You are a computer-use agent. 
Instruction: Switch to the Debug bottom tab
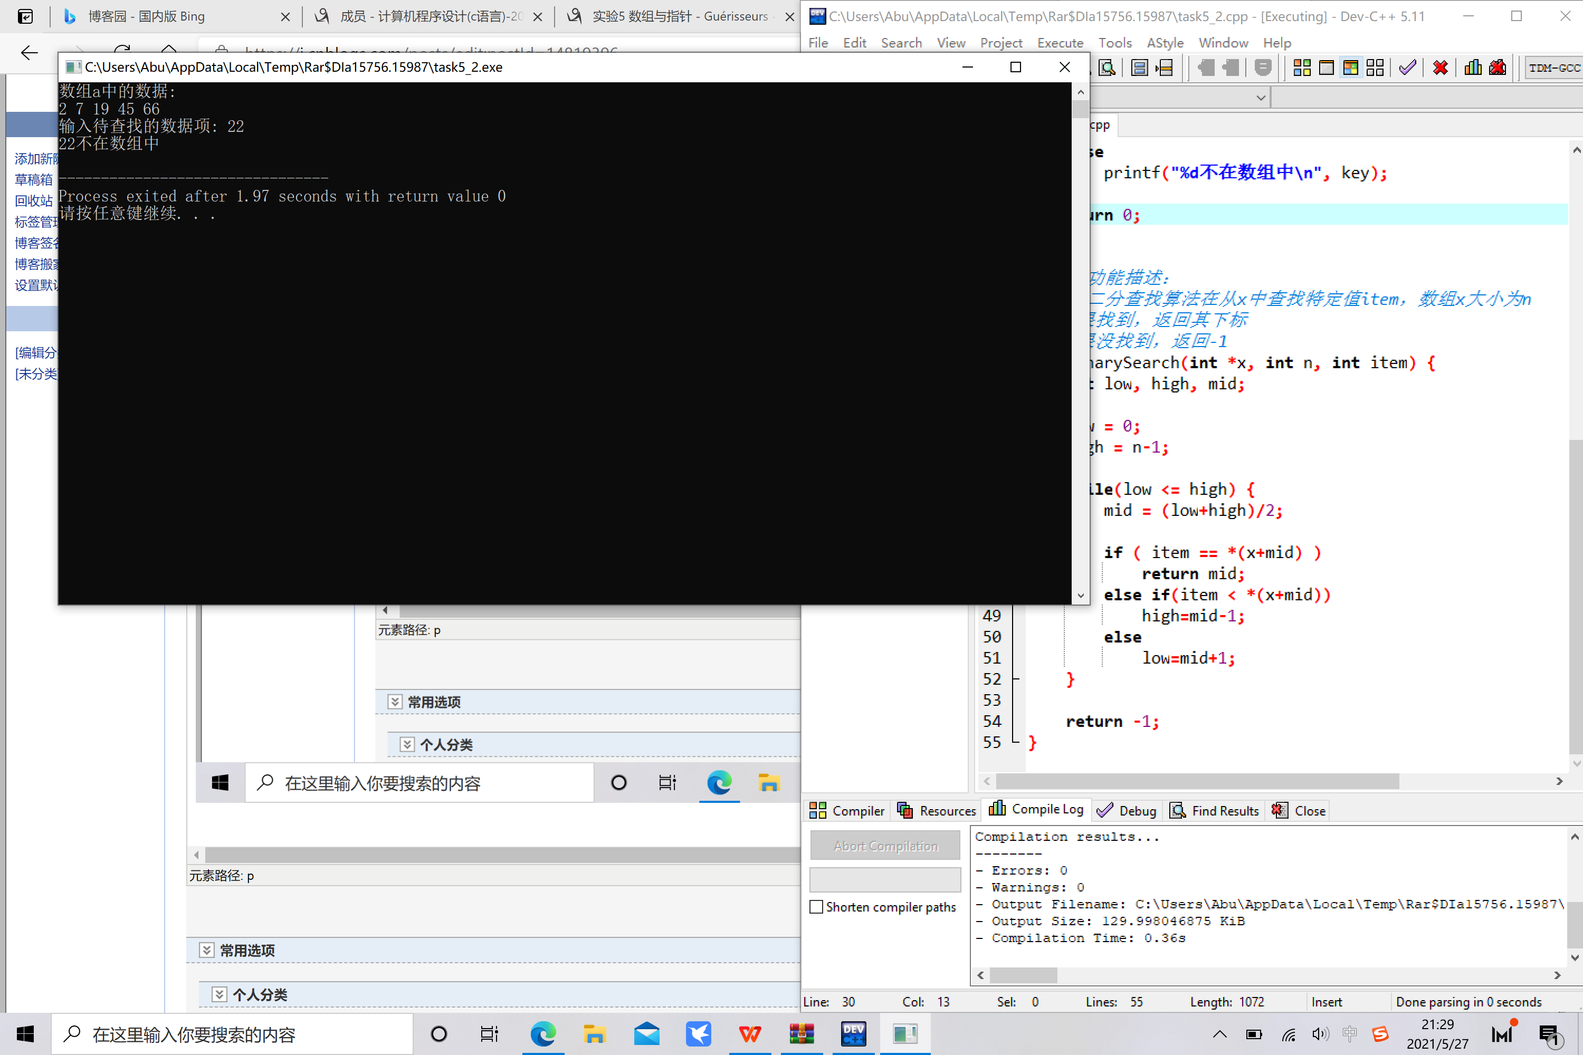tap(1127, 811)
